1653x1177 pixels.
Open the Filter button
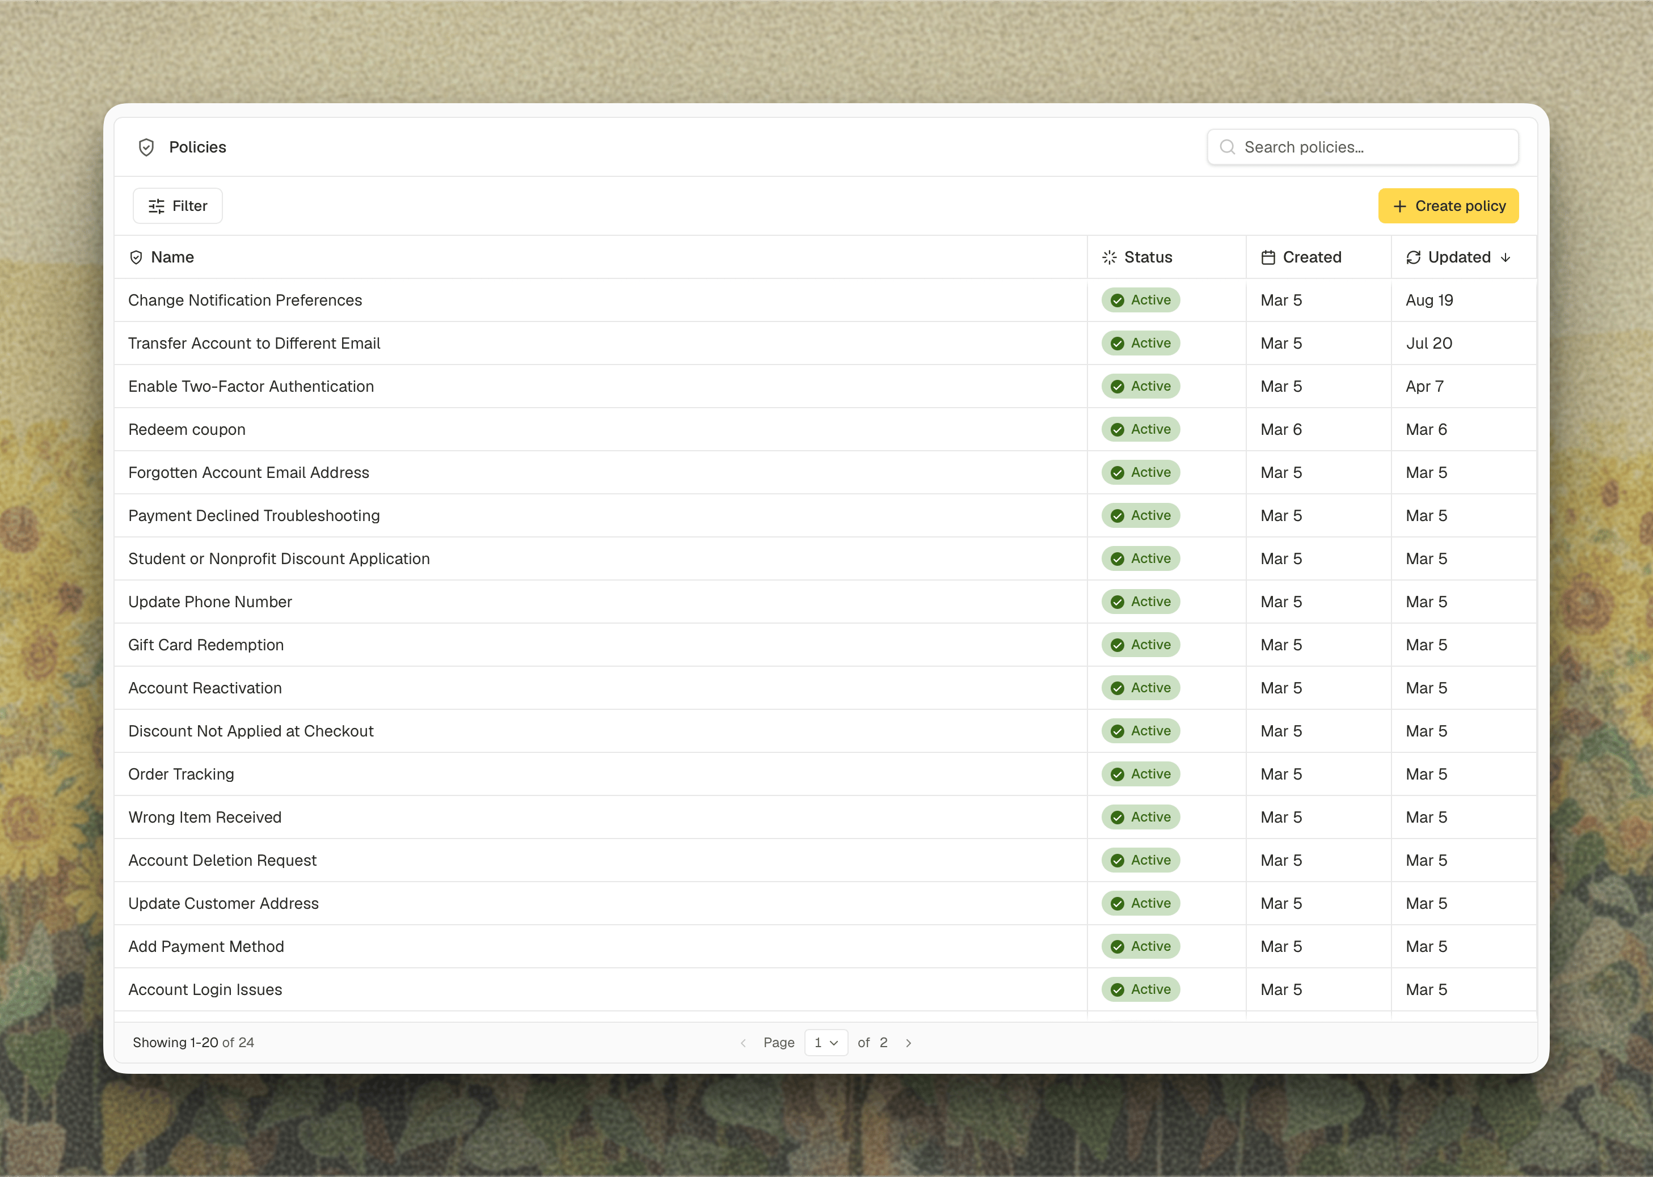(178, 206)
